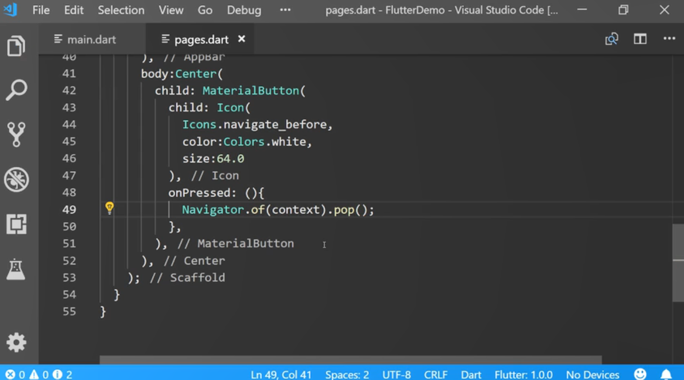684x380 pixels.
Task: Click Ln 49, Col 41 in status bar
Action: pyautogui.click(x=281, y=374)
